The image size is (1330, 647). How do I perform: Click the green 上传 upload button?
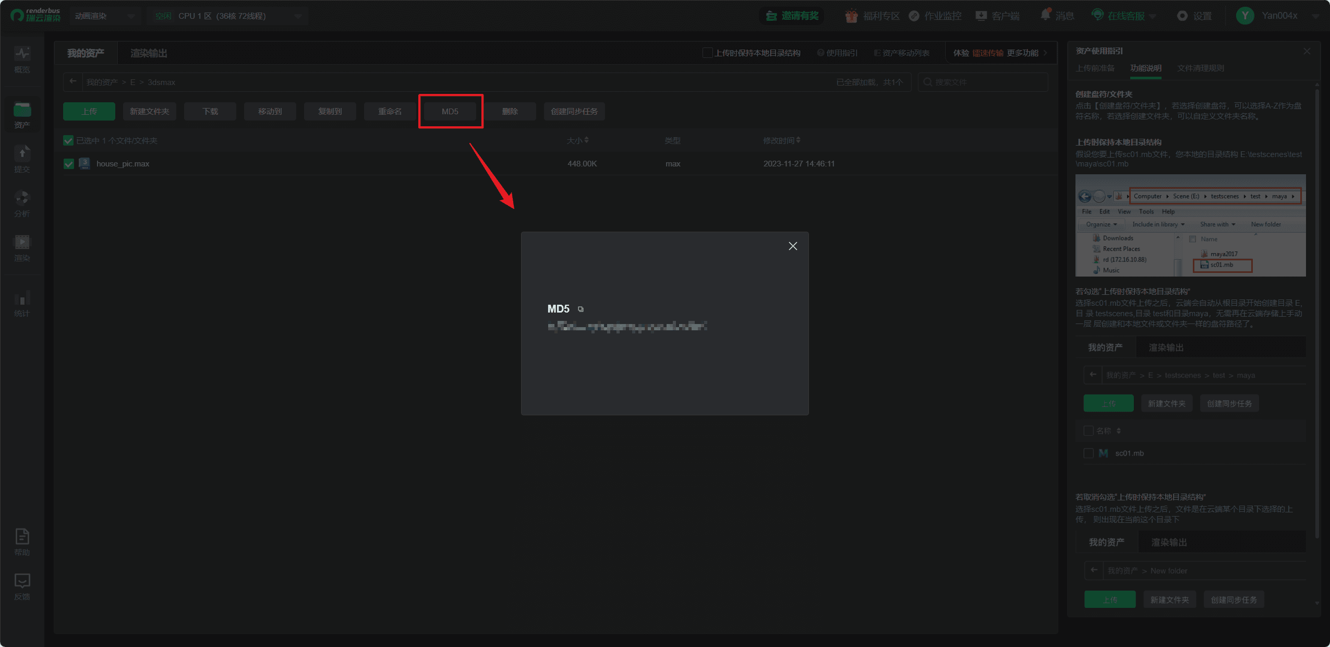(89, 111)
